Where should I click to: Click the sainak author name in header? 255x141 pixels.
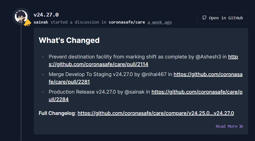coord(41,22)
